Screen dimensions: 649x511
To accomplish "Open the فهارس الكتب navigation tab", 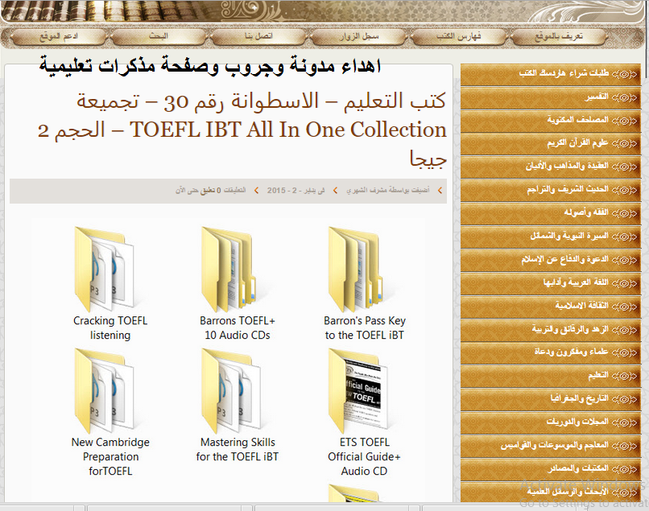I will click(x=459, y=36).
